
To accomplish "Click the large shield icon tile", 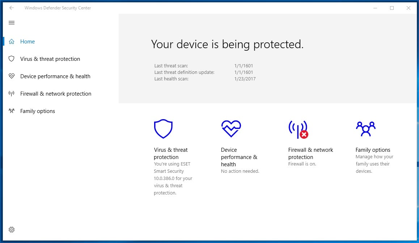I will [163, 129].
